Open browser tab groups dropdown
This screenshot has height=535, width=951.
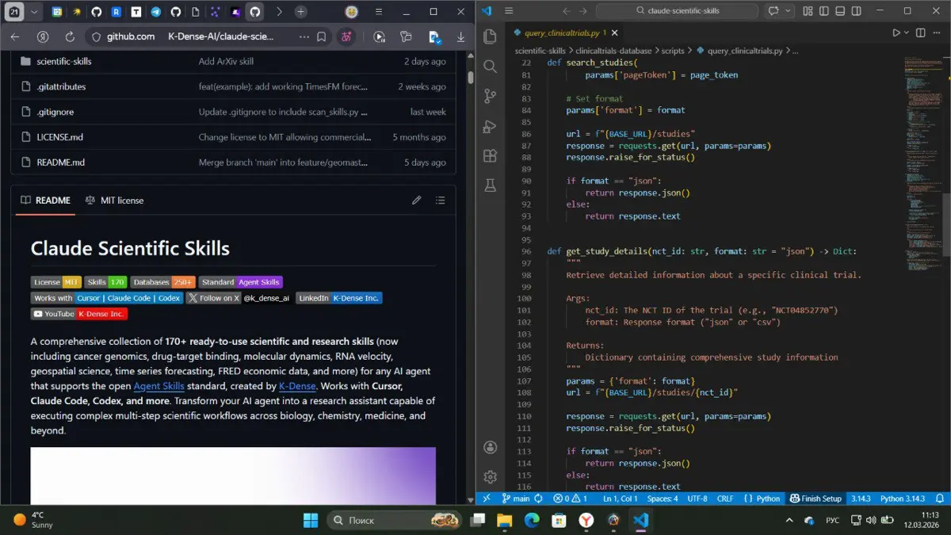click(33, 12)
